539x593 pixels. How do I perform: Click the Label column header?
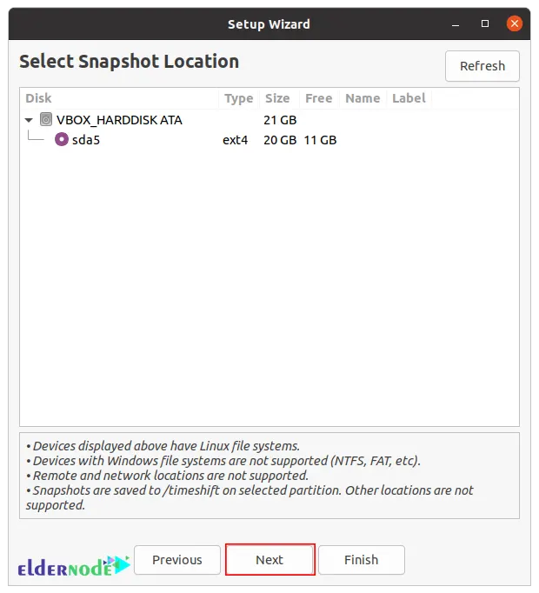409,98
